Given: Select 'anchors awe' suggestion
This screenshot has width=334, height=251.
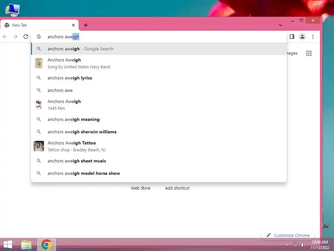Looking at the screenshot, I should [x=159, y=90].
